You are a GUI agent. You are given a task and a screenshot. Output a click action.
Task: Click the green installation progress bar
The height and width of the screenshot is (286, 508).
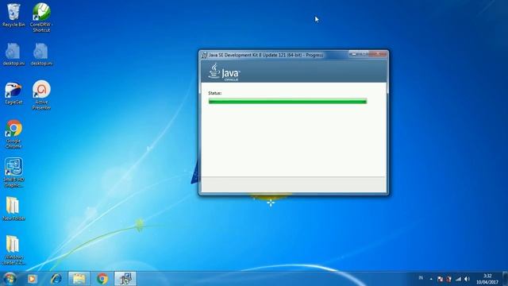click(x=287, y=102)
